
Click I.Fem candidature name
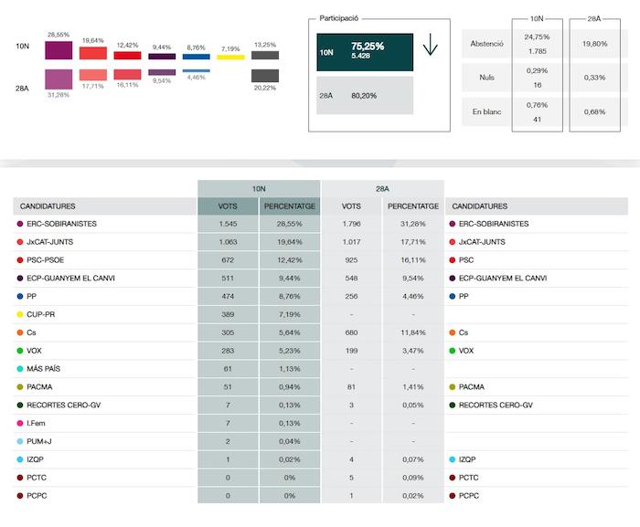click(36, 423)
